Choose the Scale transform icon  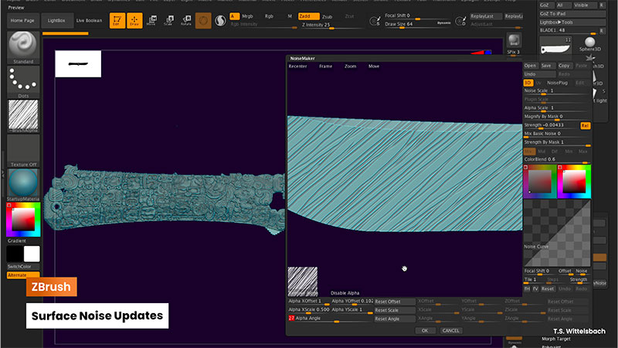pyautogui.click(x=168, y=20)
